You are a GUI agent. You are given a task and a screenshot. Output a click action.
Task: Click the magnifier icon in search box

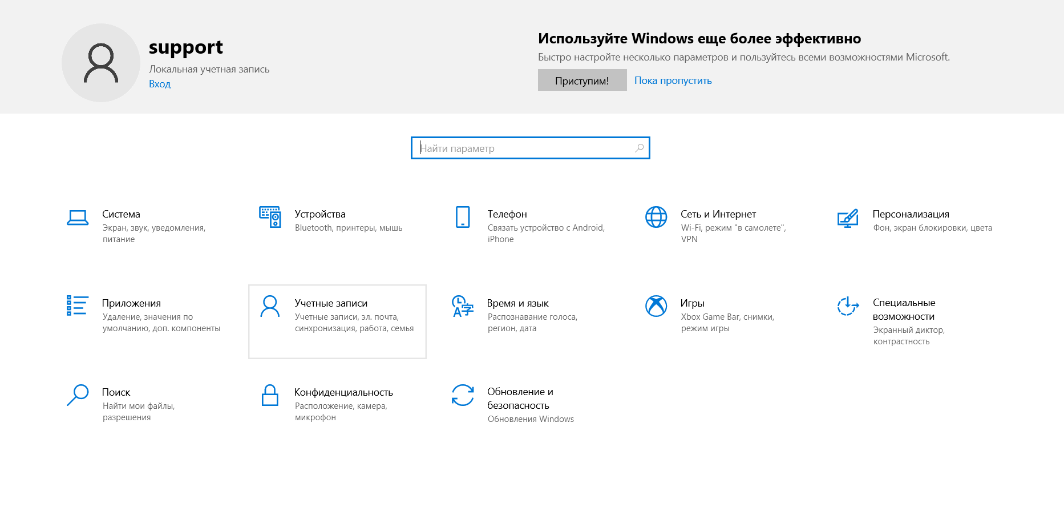(x=640, y=148)
